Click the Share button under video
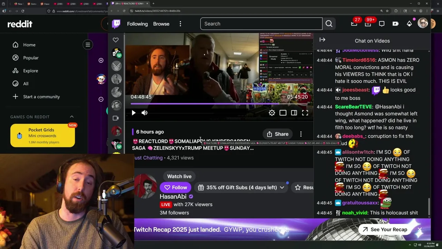The image size is (442, 249). [278, 134]
